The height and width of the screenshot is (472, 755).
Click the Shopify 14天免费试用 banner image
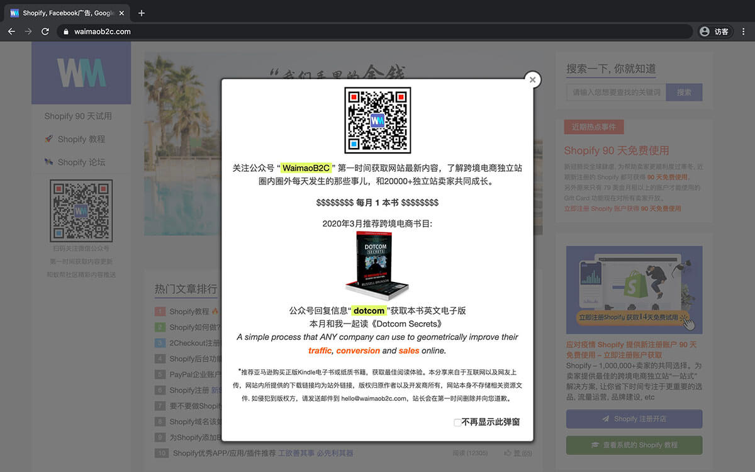[x=634, y=289]
